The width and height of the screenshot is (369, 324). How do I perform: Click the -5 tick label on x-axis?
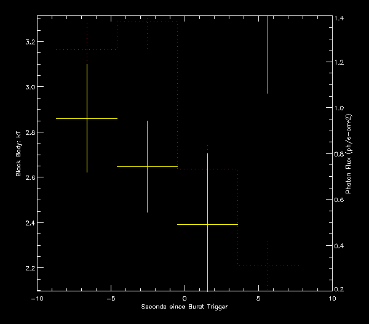tap(109, 298)
